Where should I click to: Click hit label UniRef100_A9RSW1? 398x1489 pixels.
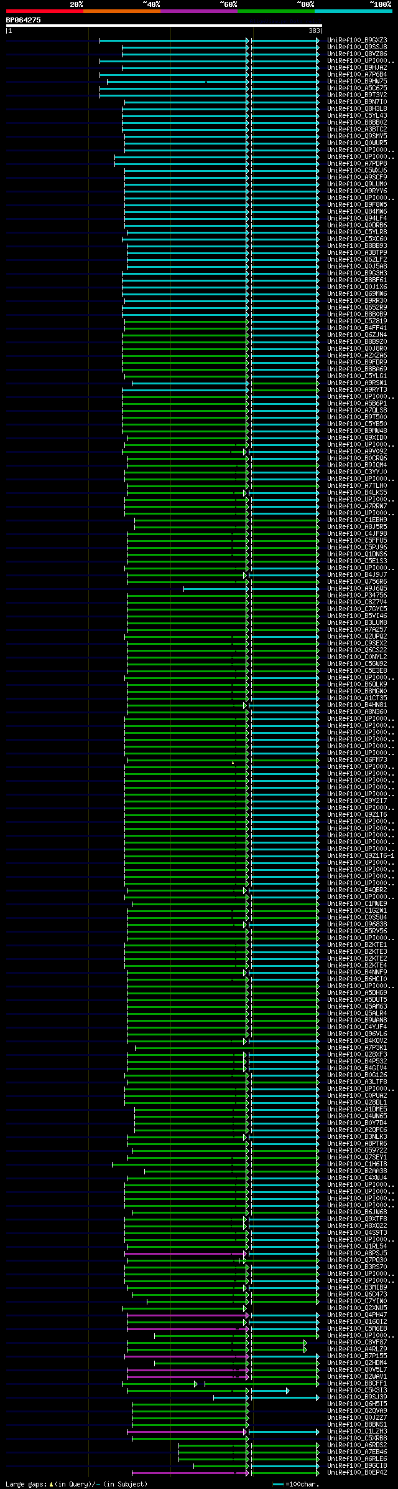[x=357, y=383]
